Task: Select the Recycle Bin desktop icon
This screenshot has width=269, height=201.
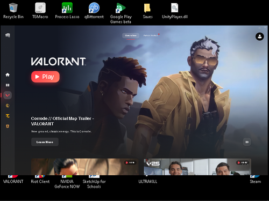Action: click(x=13, y=11)
